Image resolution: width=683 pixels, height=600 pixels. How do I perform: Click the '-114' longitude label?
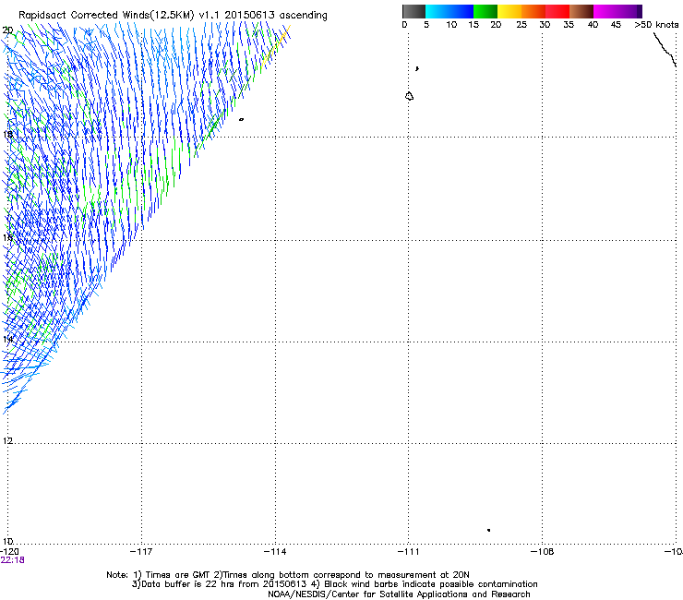275,552
